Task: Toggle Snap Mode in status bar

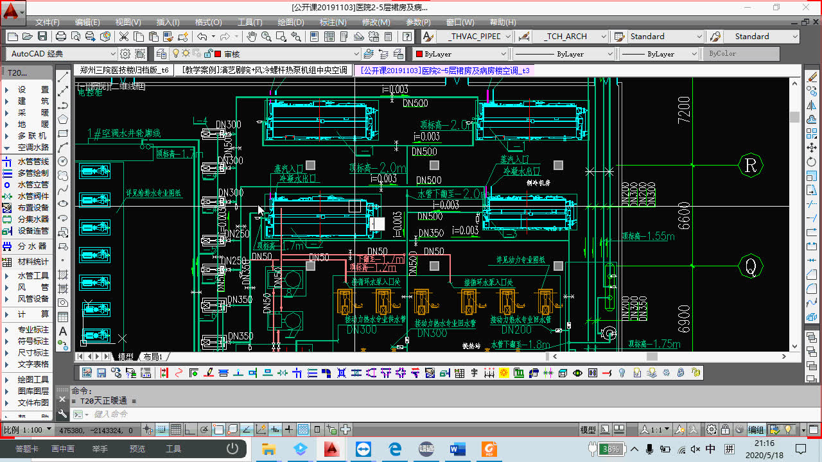Action: tap(162, 429)
